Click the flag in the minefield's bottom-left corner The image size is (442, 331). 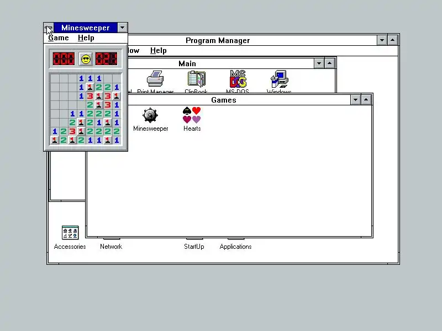pyautogui.click(x=55, y=140)
